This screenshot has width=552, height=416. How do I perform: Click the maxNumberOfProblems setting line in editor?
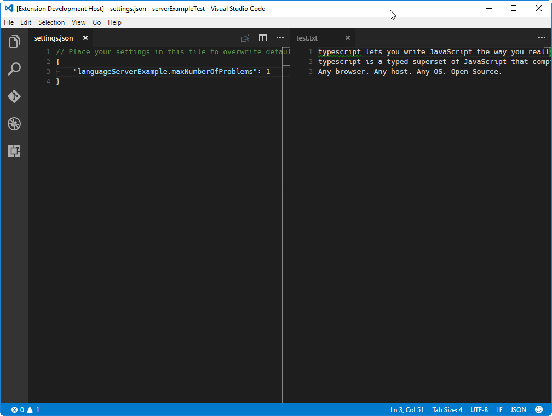click(x=164, y=72)
